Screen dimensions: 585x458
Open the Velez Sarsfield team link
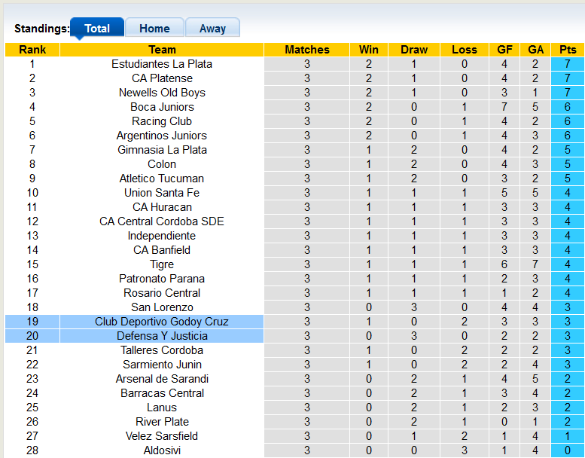[162, 436]
